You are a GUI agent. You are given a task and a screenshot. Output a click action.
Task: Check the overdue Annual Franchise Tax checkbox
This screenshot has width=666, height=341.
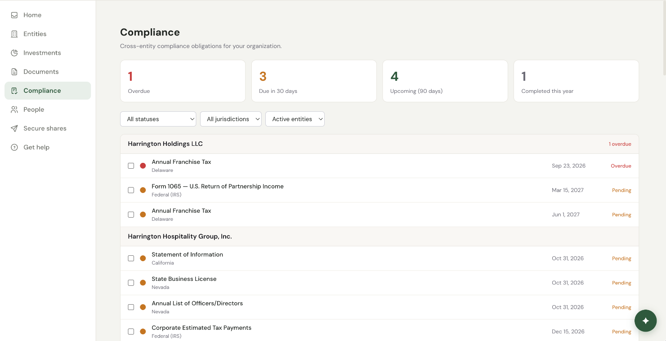click(131, 166)
